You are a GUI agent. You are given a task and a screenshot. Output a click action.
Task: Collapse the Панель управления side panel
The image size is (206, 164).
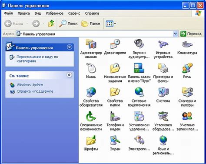(x=70, y=47)
